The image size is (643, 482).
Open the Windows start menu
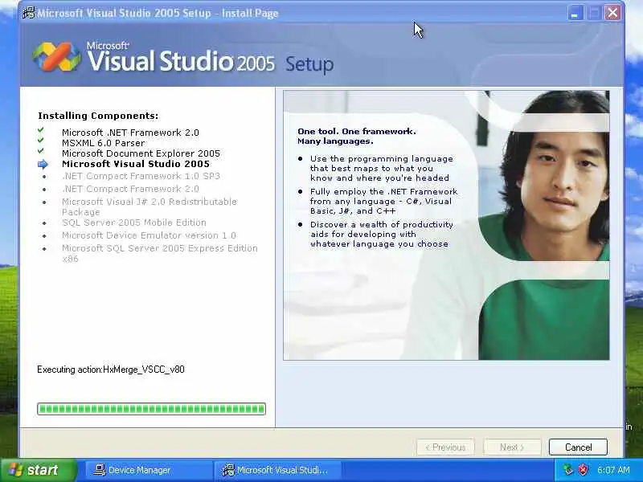(x=38, y=470)
